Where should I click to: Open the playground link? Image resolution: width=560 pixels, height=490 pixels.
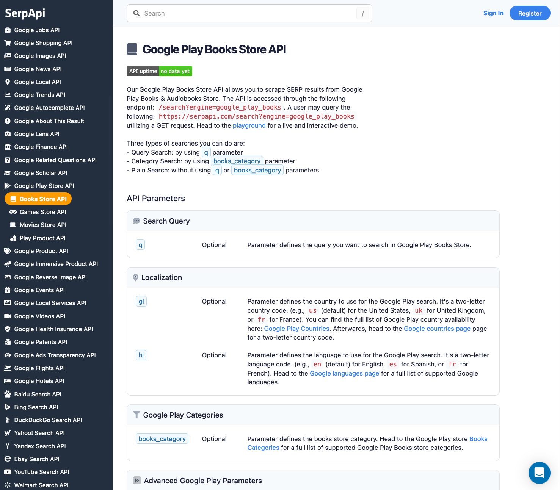point(249,125)
